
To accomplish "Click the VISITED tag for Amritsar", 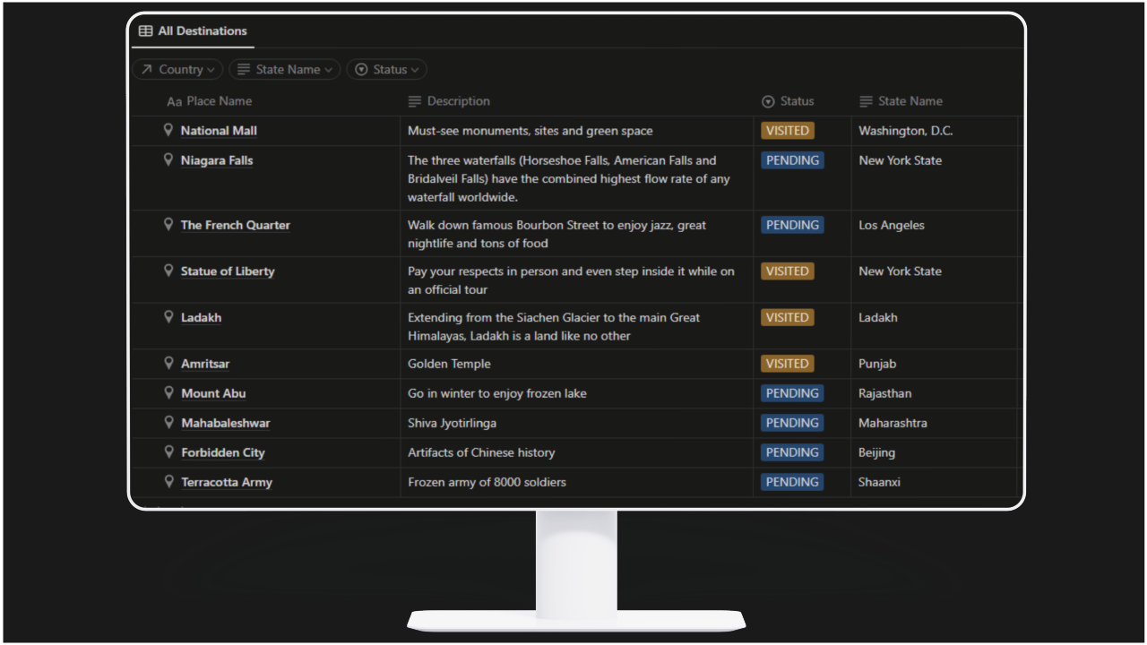I will click(788, 364).
